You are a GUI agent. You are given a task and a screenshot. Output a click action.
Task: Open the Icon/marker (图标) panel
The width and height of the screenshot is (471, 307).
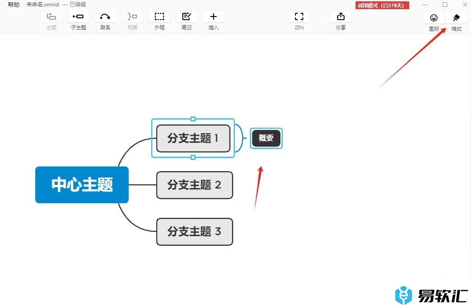434,18
